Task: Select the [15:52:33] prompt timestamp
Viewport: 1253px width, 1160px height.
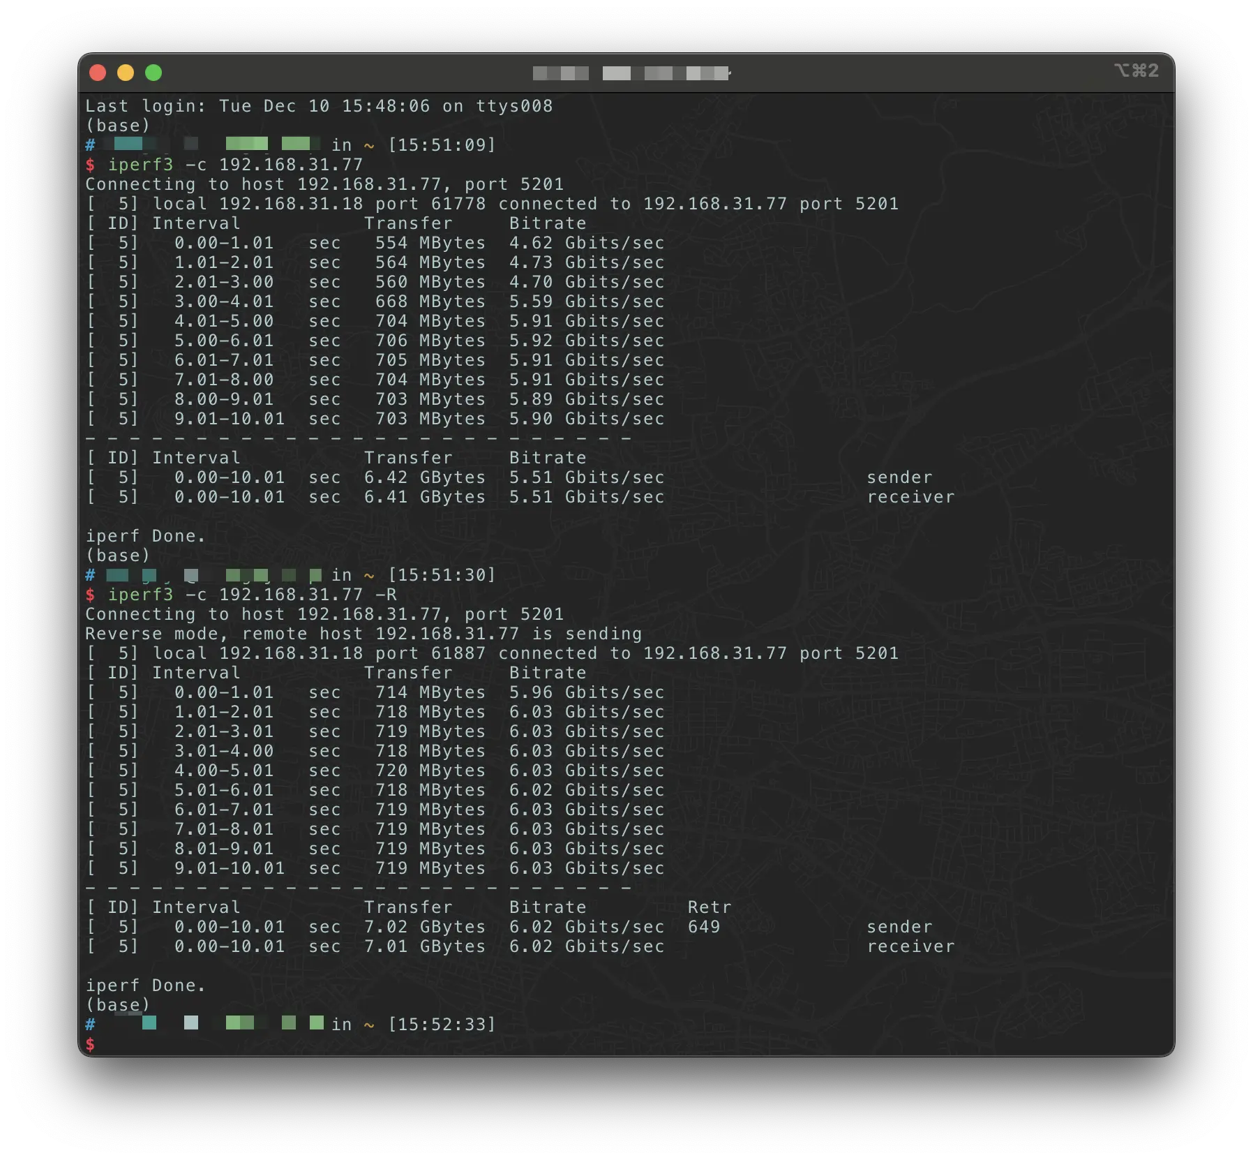Action: 442,1025
